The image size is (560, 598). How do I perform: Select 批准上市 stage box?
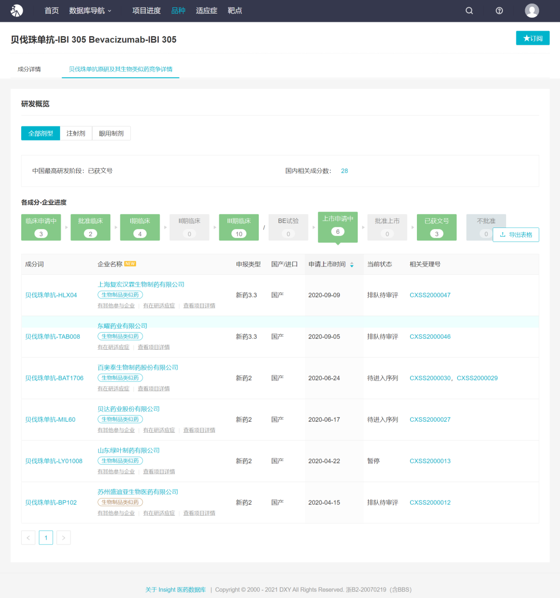click(387, 227)
